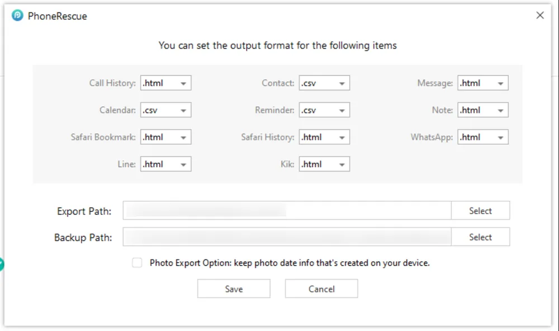
Task: Click the Backup Path input field
Action: pos(287,237)
